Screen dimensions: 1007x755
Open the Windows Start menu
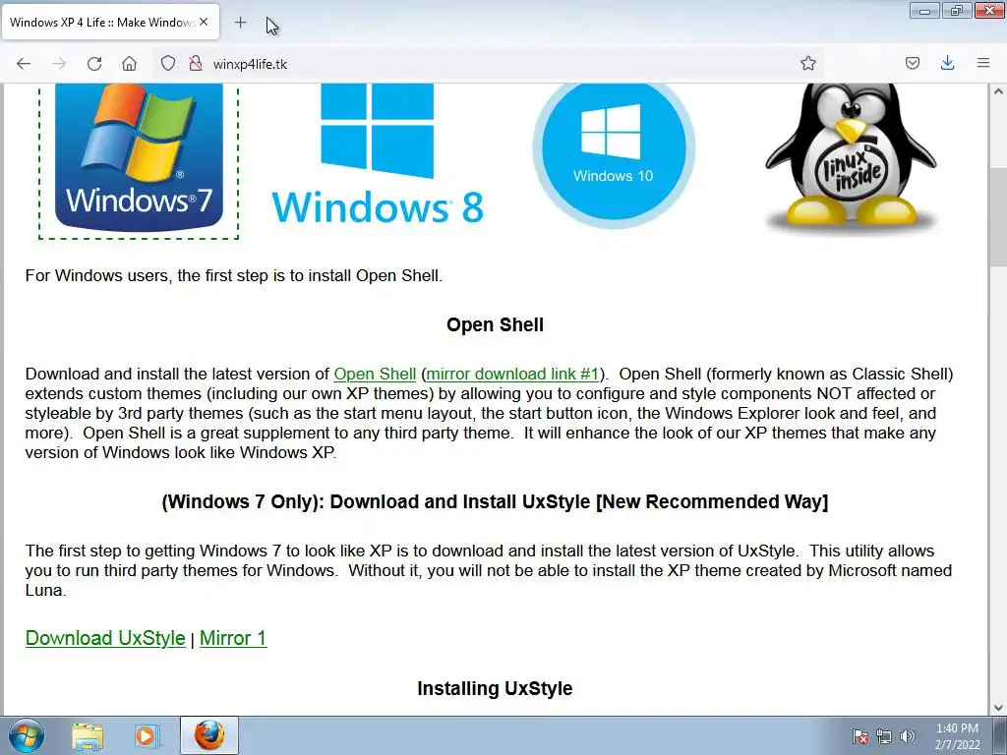click(27, 735)
